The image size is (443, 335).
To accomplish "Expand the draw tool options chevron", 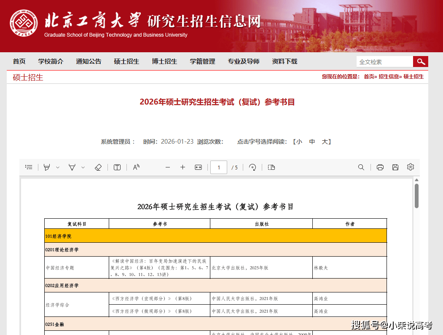I will [x=83, y=167].
